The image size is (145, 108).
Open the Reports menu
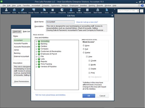click(100, 5)
